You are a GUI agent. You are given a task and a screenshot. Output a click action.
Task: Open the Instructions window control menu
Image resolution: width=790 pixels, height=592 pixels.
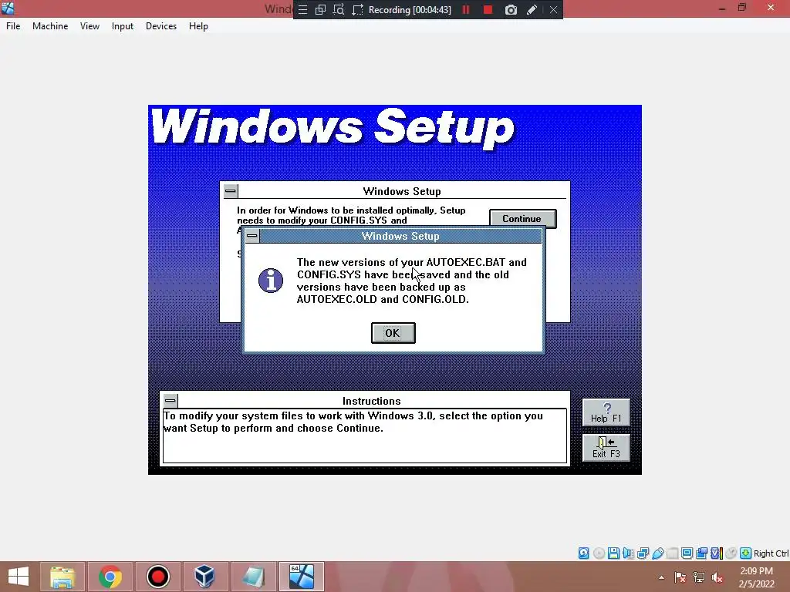point(170,401)
